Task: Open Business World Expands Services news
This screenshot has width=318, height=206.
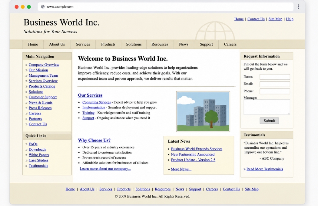Action: tap(197, 149)
